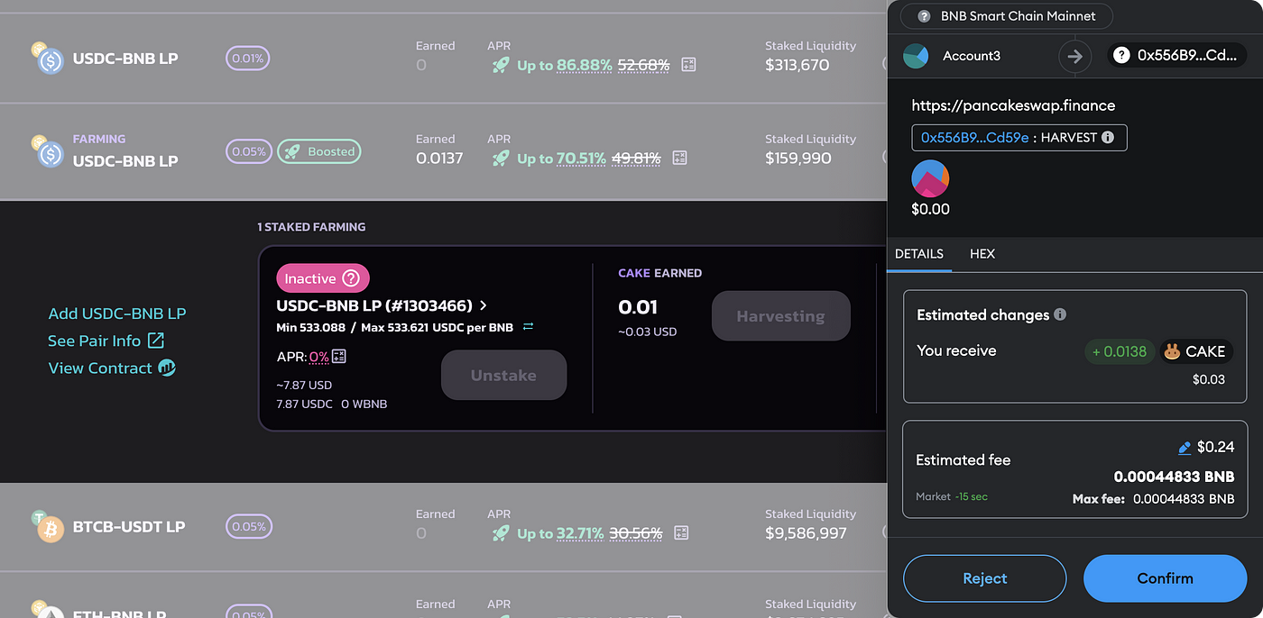Click the 0.00044833 BNB fee amount
1263x618 pixels.
pos(1174,477)
